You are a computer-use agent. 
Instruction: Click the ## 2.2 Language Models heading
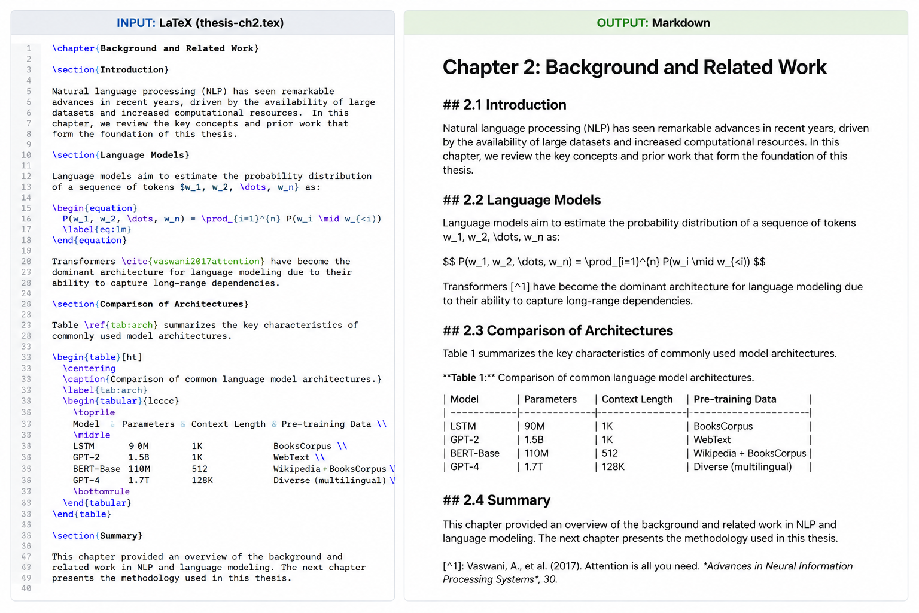click(x=522, y=200)
